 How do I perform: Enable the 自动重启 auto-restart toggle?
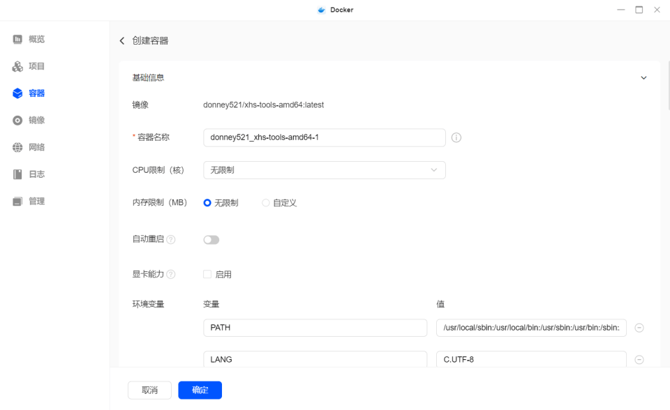[x=211, y=239]
